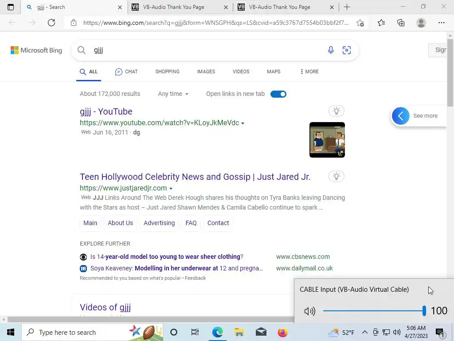Click the Feedback link under recommendations
454x341 pixels.
pyautogui.click(x=196, y=278)
